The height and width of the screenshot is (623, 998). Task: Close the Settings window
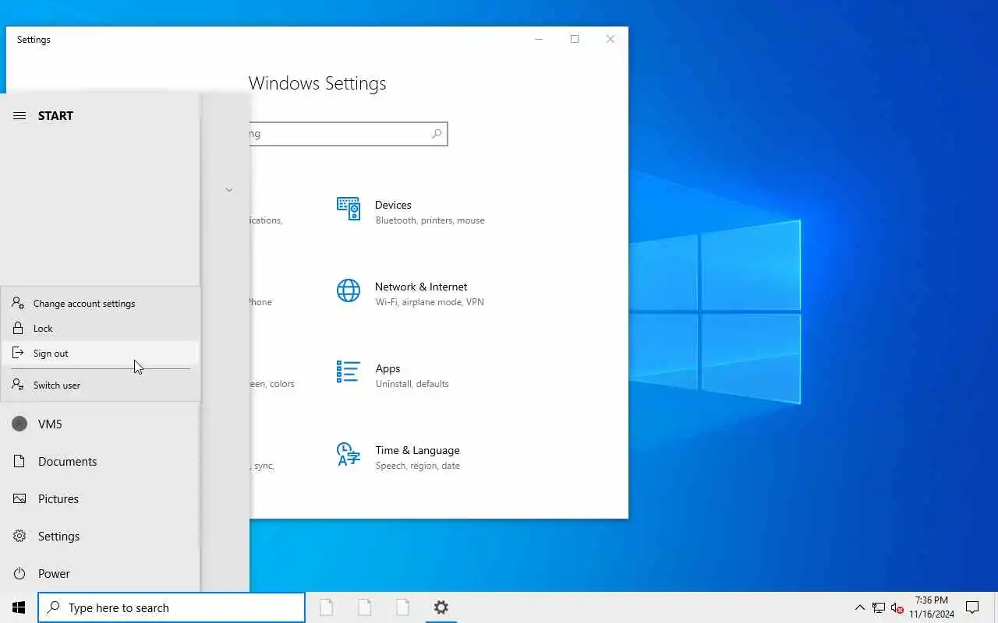tap(610, 39)
